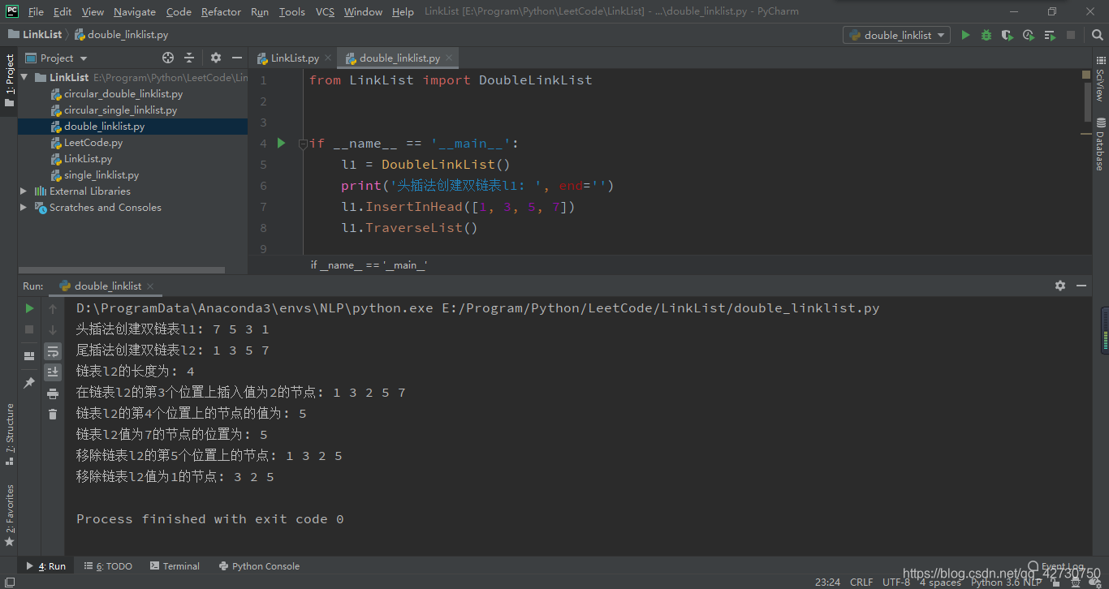Open the Python Console tool window
The image size is (1109, 589).
259,566
